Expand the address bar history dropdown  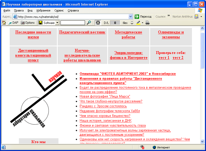(x=130, y=17)
